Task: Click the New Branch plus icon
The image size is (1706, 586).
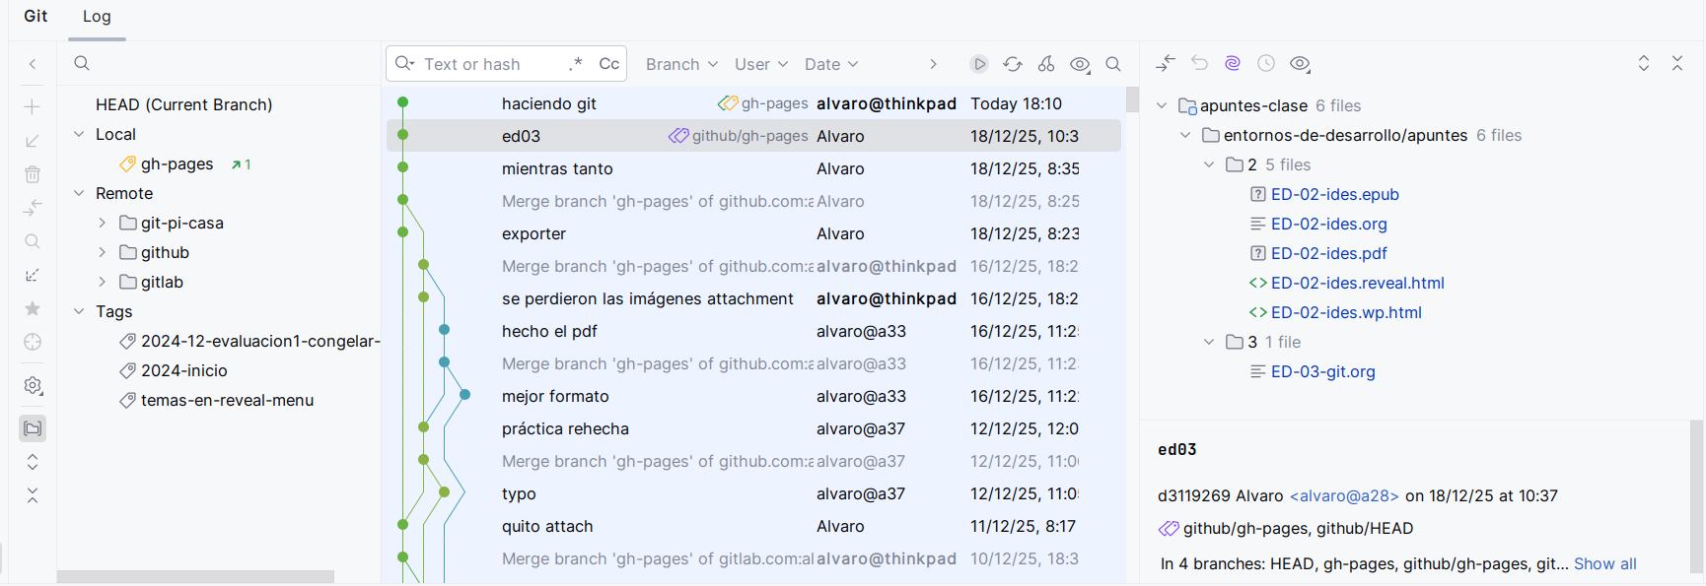Action: pos(33,106)
